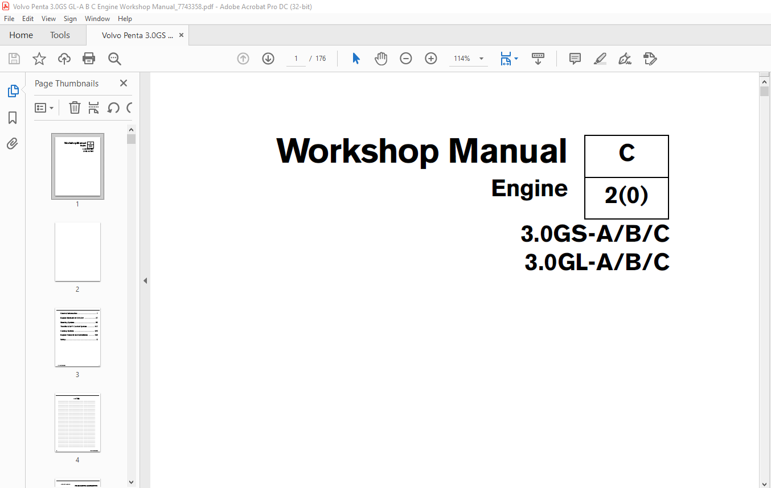Open the Find text magnifier tool

coord(114,59)
